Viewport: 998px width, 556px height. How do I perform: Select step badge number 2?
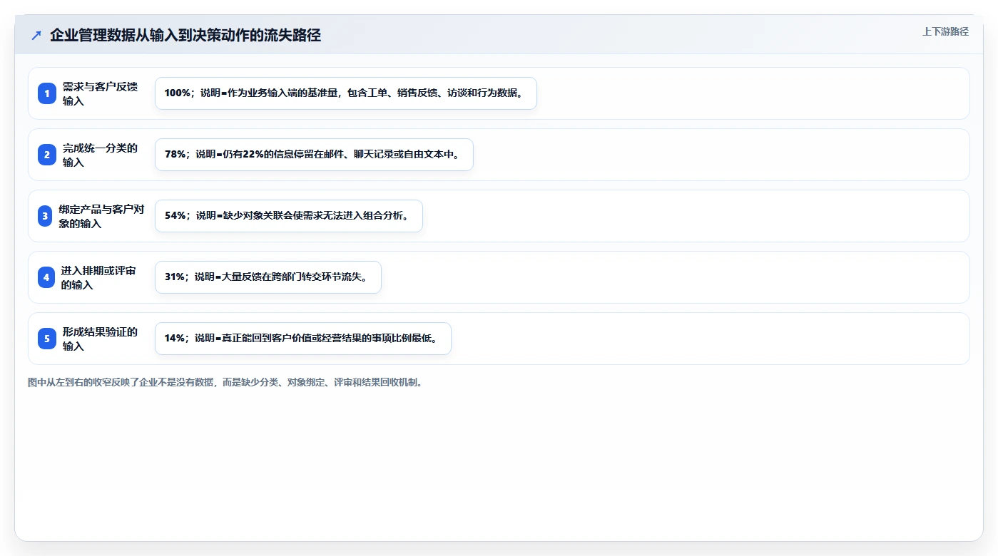click(x=47, y=155)
